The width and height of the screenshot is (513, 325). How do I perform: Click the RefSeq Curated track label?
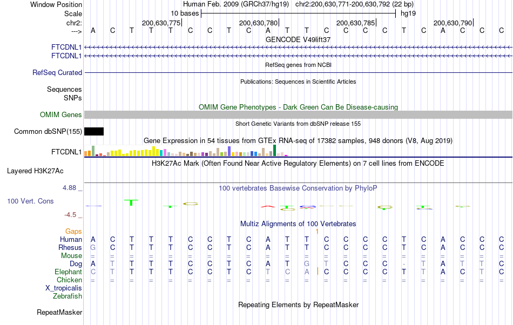tap(57, 72)
